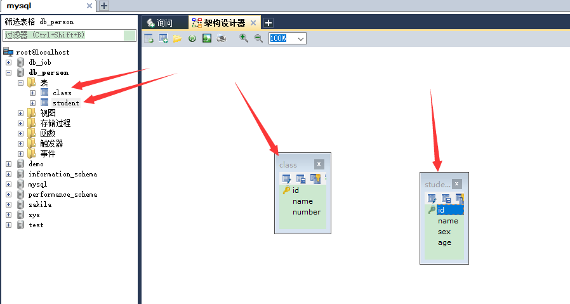Expand the sakila database node
The height and width of the screenshot is (304, 570).
[x=8, y=205]
